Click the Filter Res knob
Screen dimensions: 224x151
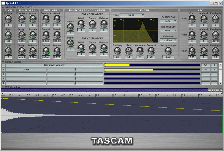pyautogui.click(x=129, y=51)
